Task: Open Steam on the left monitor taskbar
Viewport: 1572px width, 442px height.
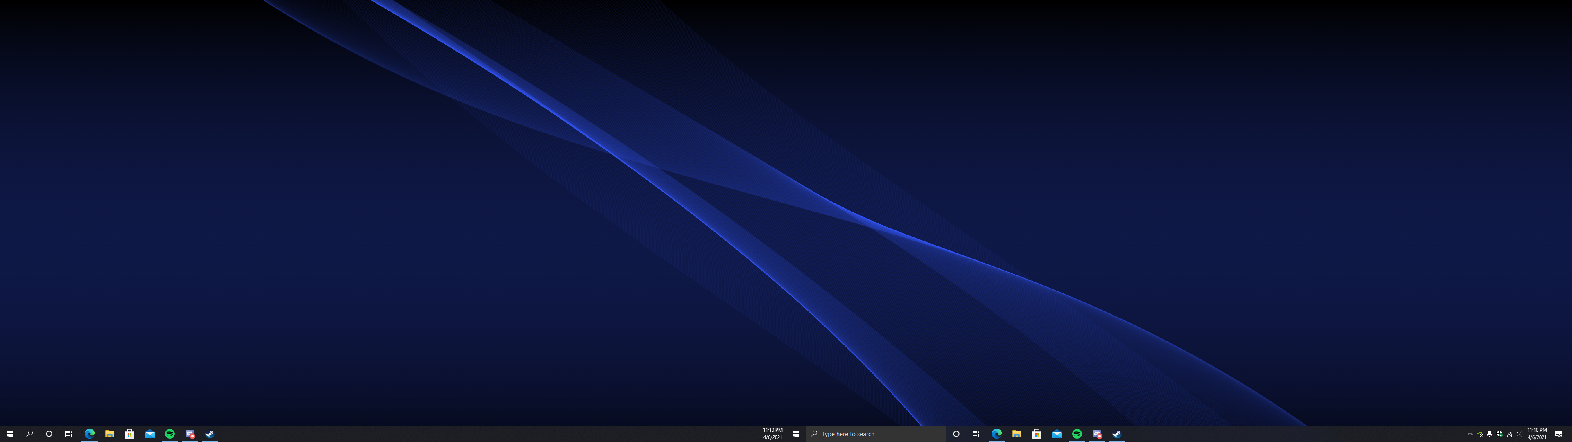Action: (x=209, y=434)
